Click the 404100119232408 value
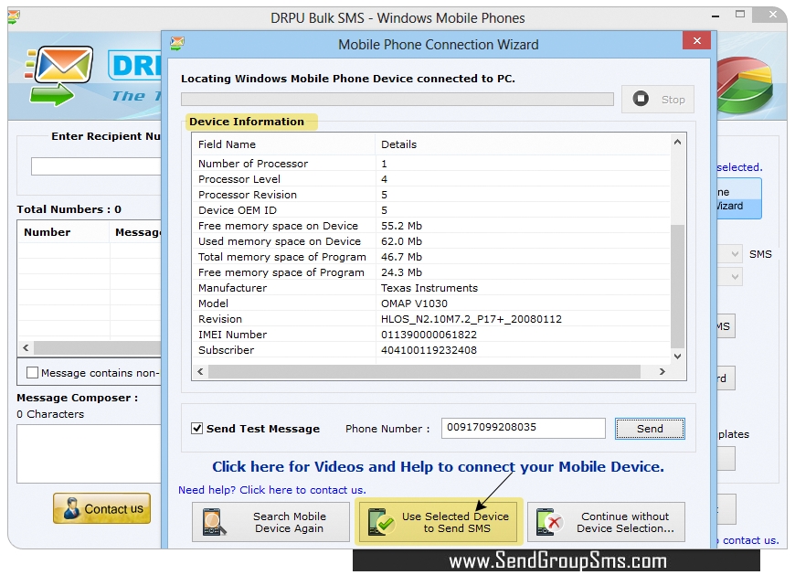The width and height of the screenshot is (795, 575). click(429, 350)
